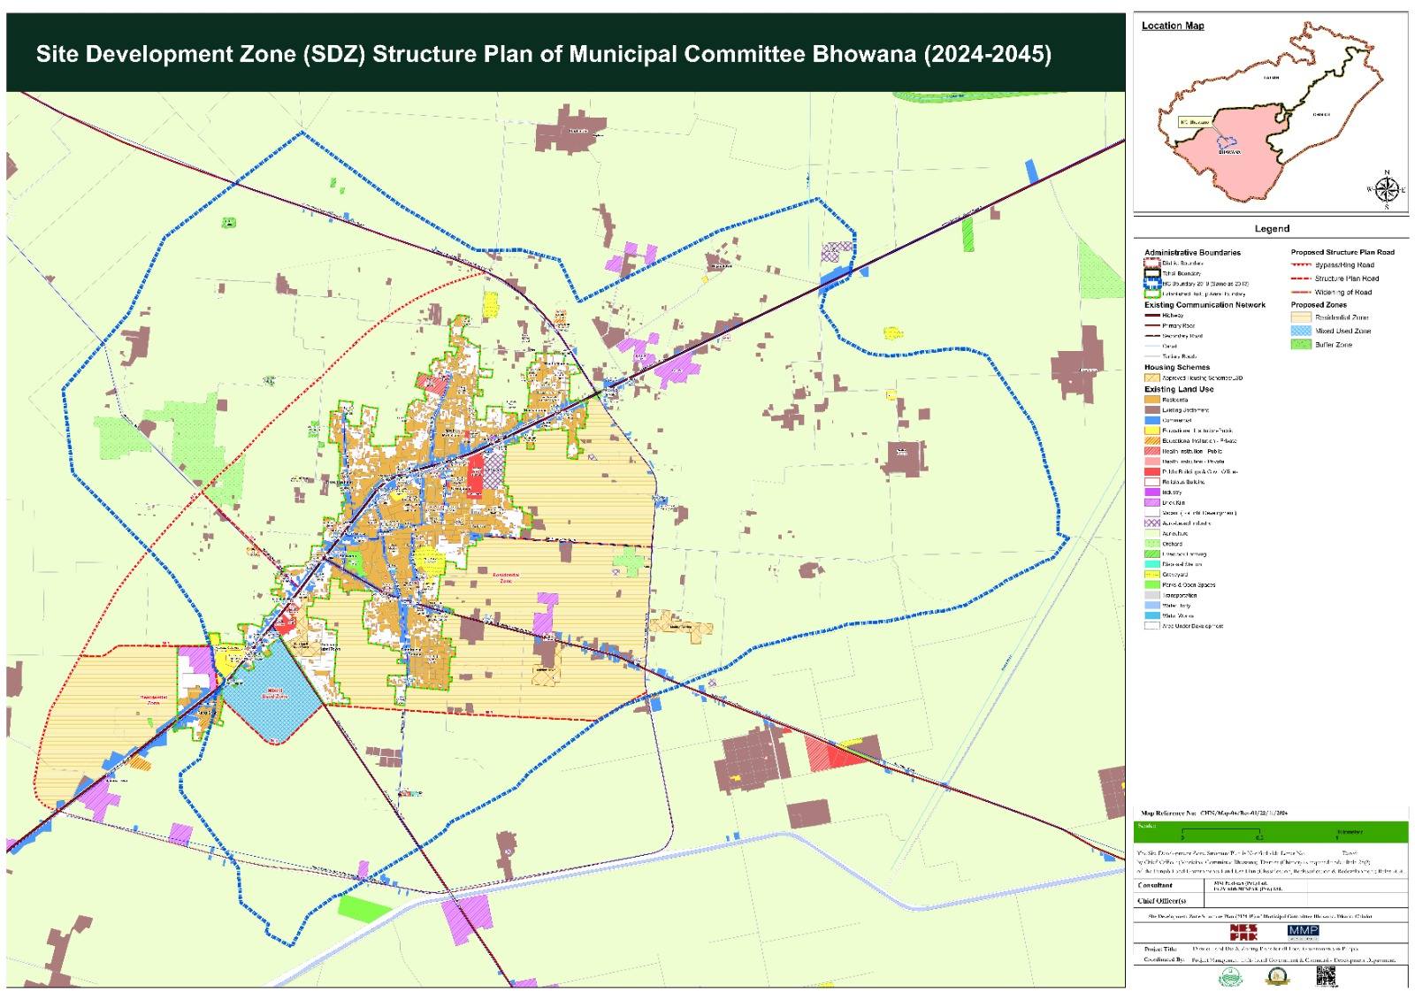Image resolution: width=1415 pixels, height=1000 pixels.
Task: Click the MMP logo
Action: click(x=1303, y=932)
